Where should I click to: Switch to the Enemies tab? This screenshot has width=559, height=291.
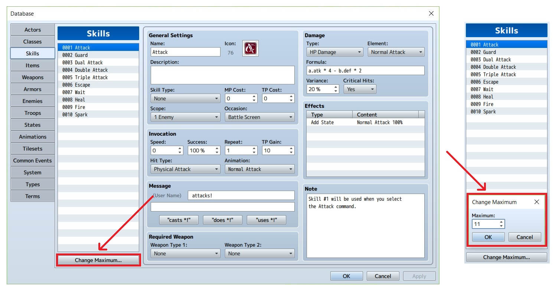[33, 101]
